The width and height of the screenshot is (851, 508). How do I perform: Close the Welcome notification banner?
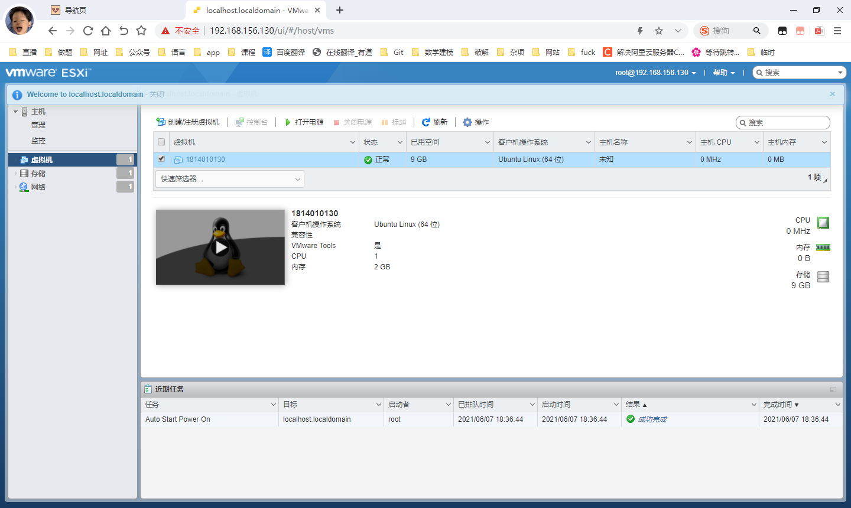click(832, 94)
